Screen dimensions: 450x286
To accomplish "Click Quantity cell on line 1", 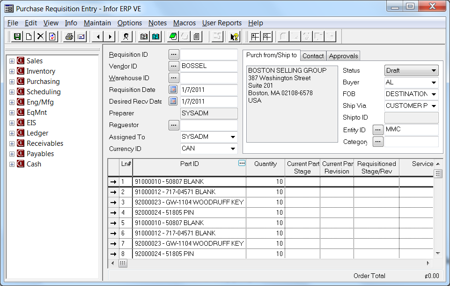I will tap(266, 181).
